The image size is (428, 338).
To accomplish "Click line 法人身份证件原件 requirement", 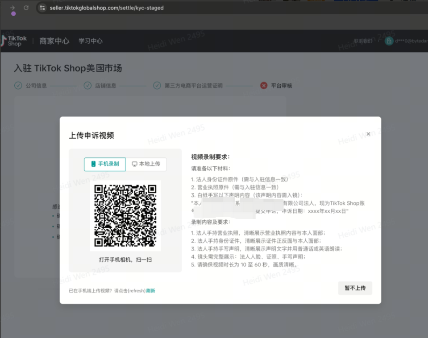I will pos(239,179).
